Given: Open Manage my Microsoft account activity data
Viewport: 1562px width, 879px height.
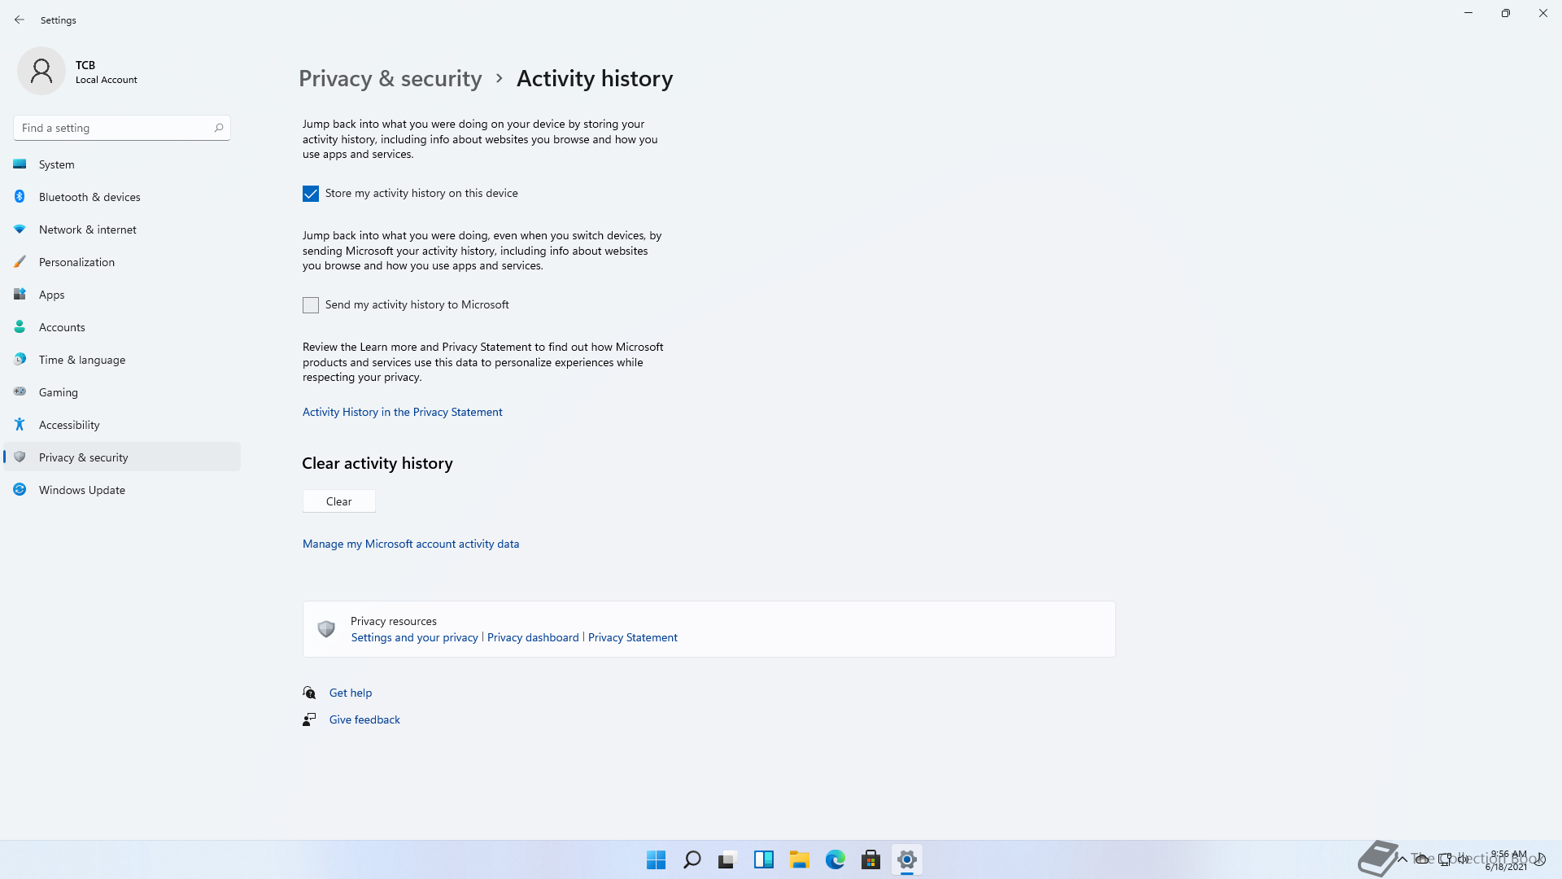Looking at the screenshot, I should 411,544.
